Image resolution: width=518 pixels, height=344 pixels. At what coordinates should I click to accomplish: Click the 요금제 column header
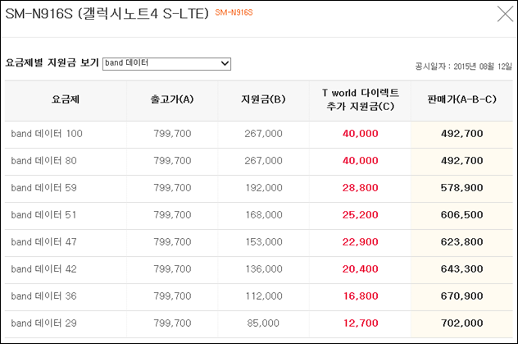coord(66,99)
